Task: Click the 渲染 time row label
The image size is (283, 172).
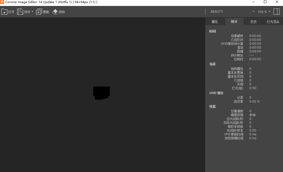Action: click(240, 48)
